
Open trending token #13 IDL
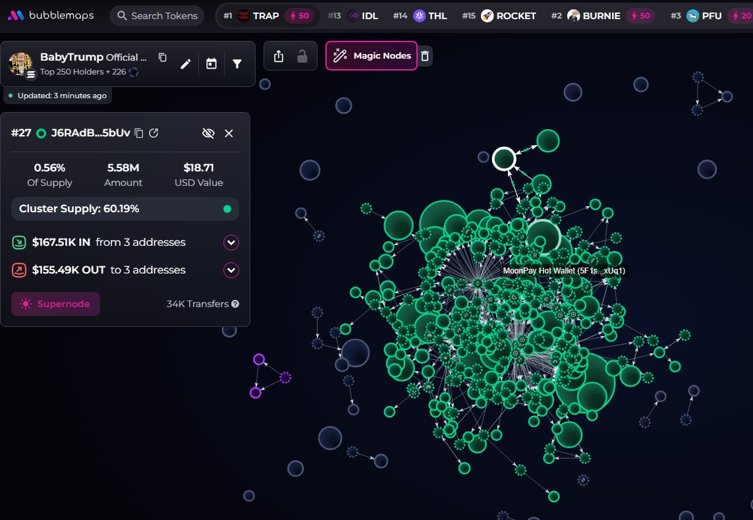click(353, 16)
